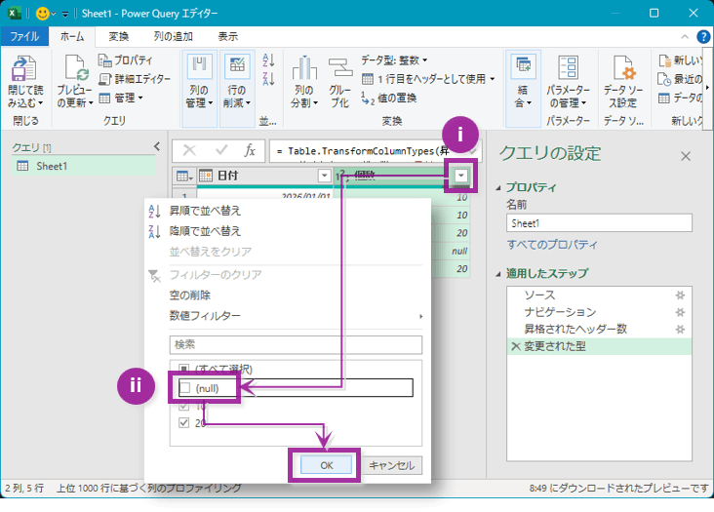Open the 詳細エディター
This screenshot has height=512, width=714.
135,79
